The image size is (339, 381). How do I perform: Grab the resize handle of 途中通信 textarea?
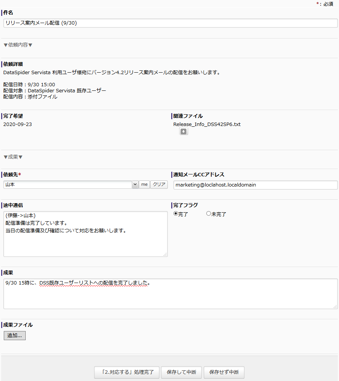[x=165, y=255]
